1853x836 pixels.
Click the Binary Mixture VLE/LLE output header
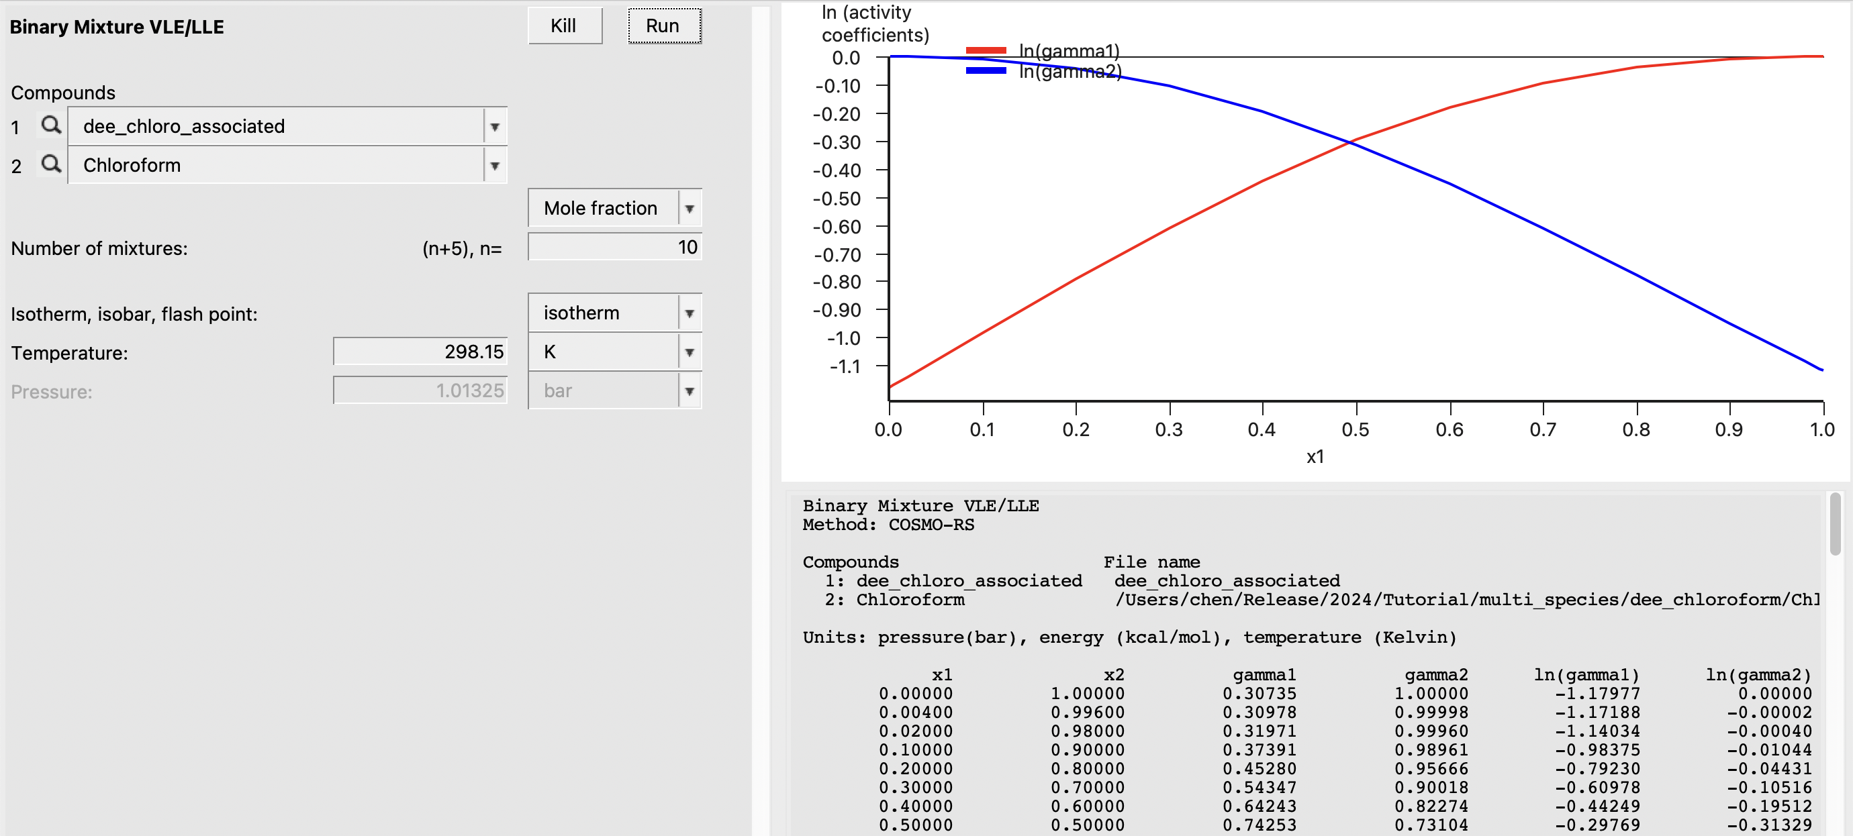pos(920,505)
